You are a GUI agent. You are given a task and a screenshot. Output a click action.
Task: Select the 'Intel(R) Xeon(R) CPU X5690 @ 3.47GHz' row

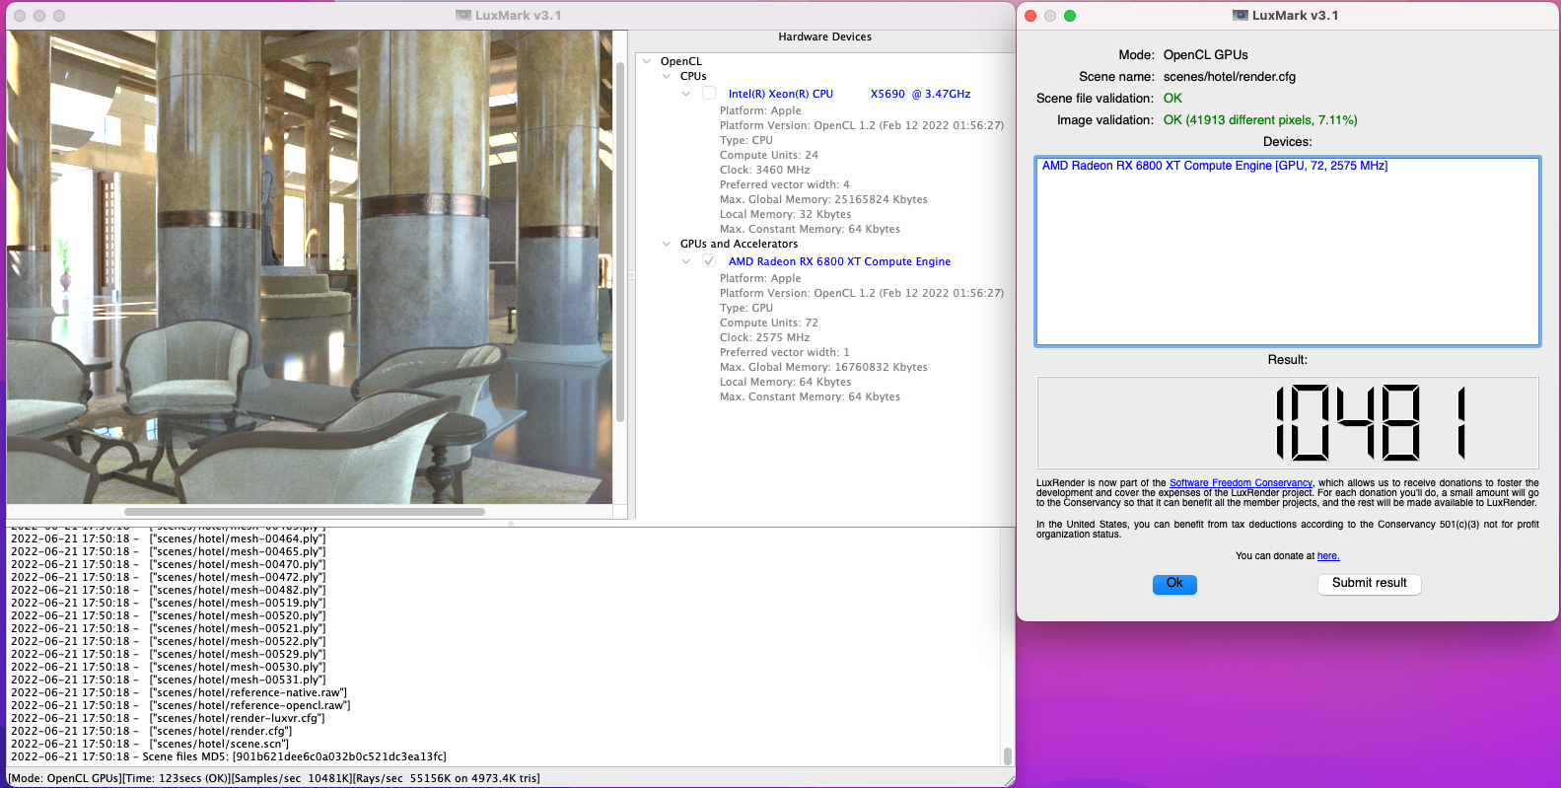(849, 94)
